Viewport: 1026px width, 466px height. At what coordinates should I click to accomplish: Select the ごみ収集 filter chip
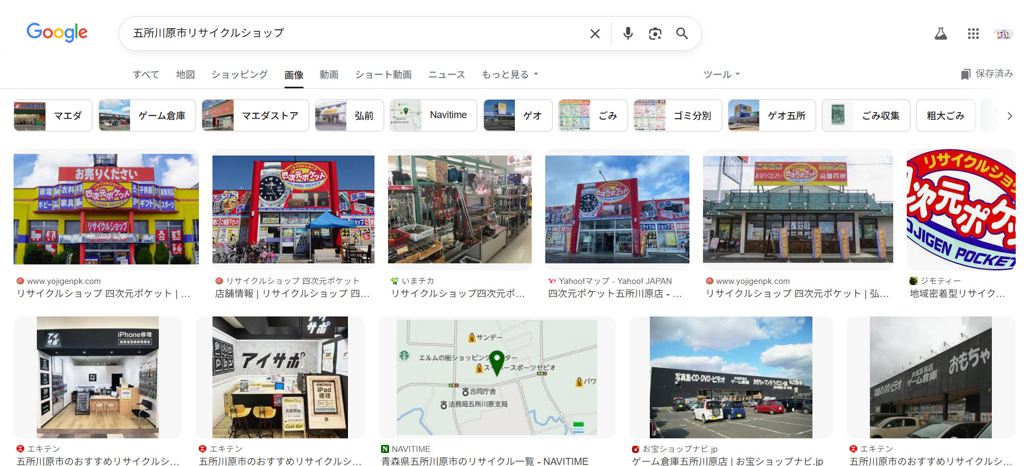866,115
